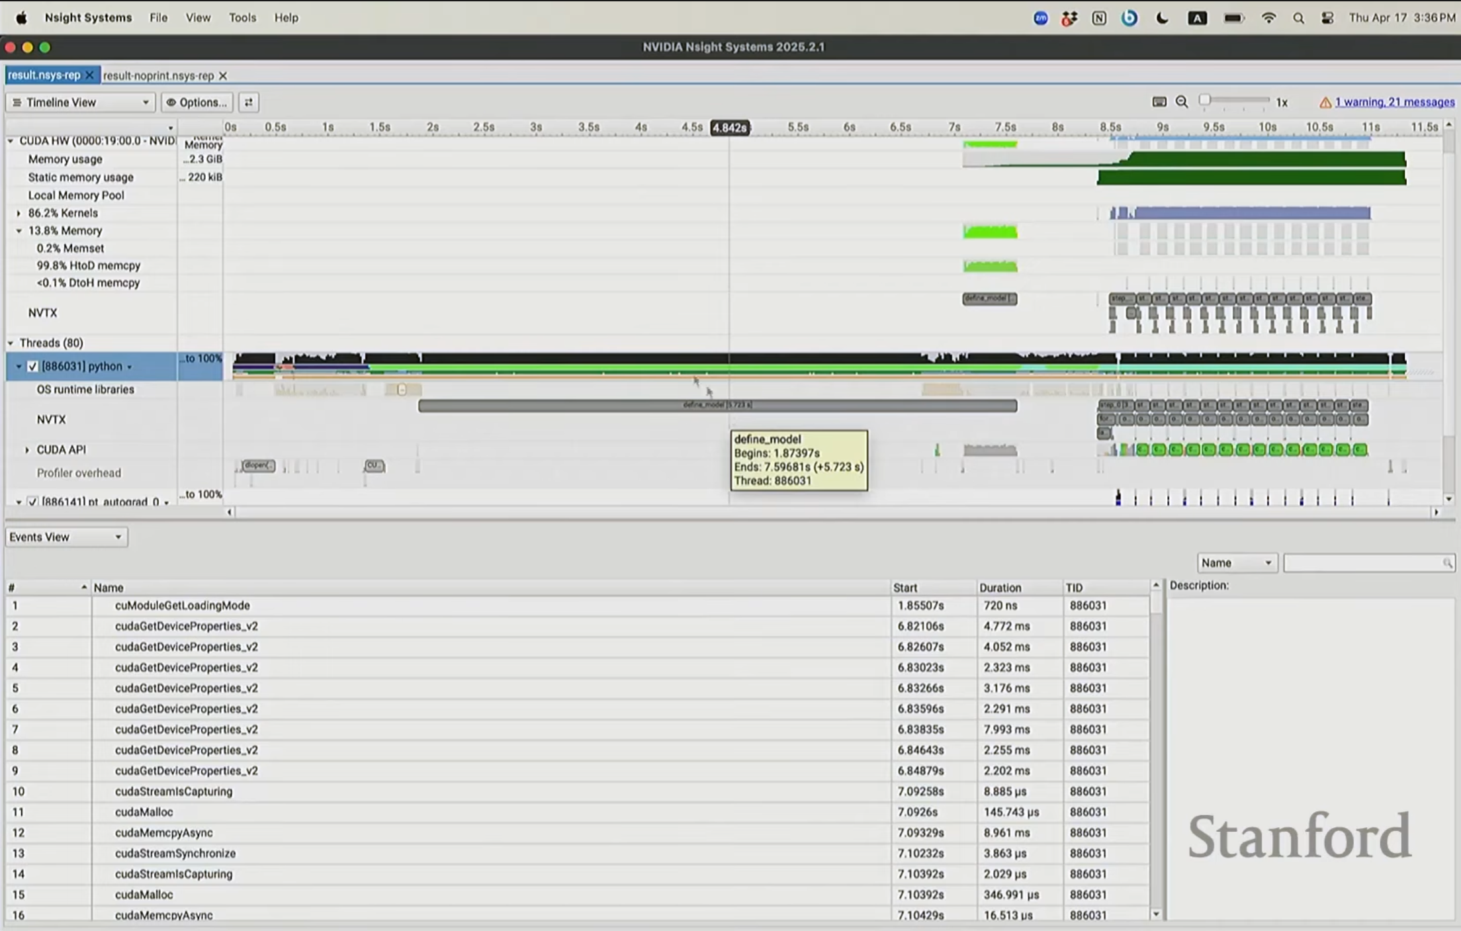The image size is (1461, 931).
Task: Click the warning triangle icon
Action: coord(1325,103)
